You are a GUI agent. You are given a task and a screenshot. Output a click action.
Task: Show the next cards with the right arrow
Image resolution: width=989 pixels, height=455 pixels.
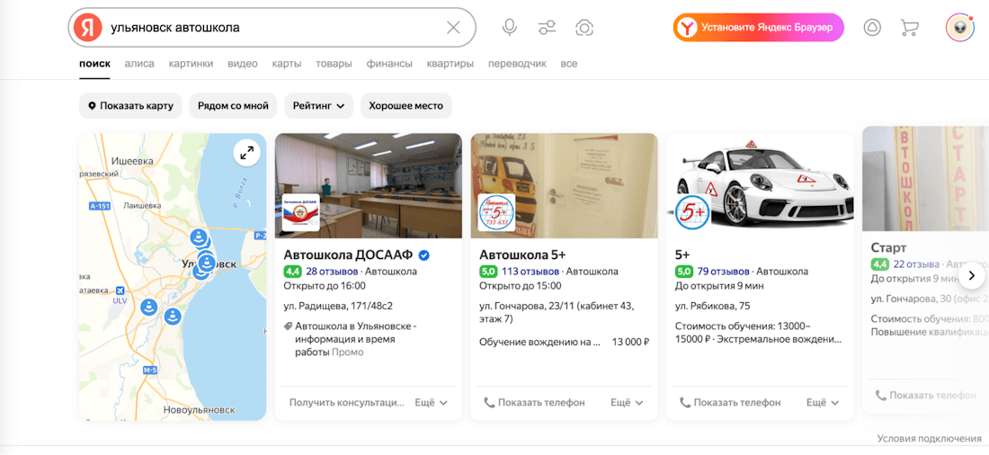(971, 275)
